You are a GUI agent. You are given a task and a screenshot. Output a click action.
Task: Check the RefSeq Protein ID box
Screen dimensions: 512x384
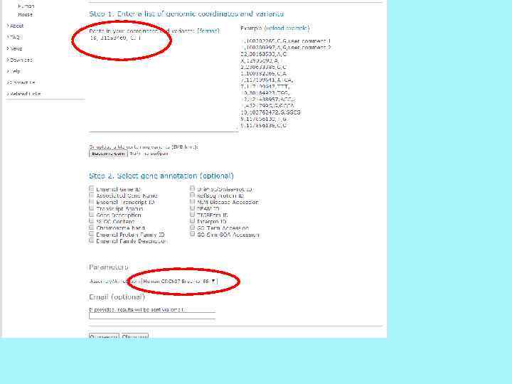pyautogui.click(x=192, y=196)
